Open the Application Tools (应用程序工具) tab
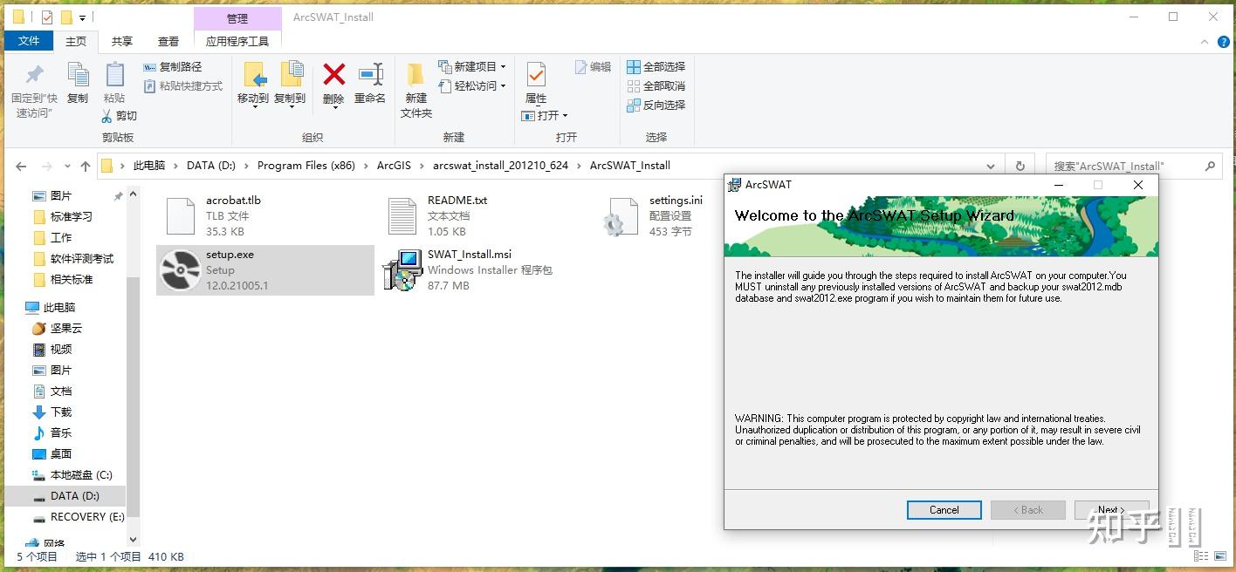Image resolution: width=1236 pixels, height=572 pixels. click(237, 41)
